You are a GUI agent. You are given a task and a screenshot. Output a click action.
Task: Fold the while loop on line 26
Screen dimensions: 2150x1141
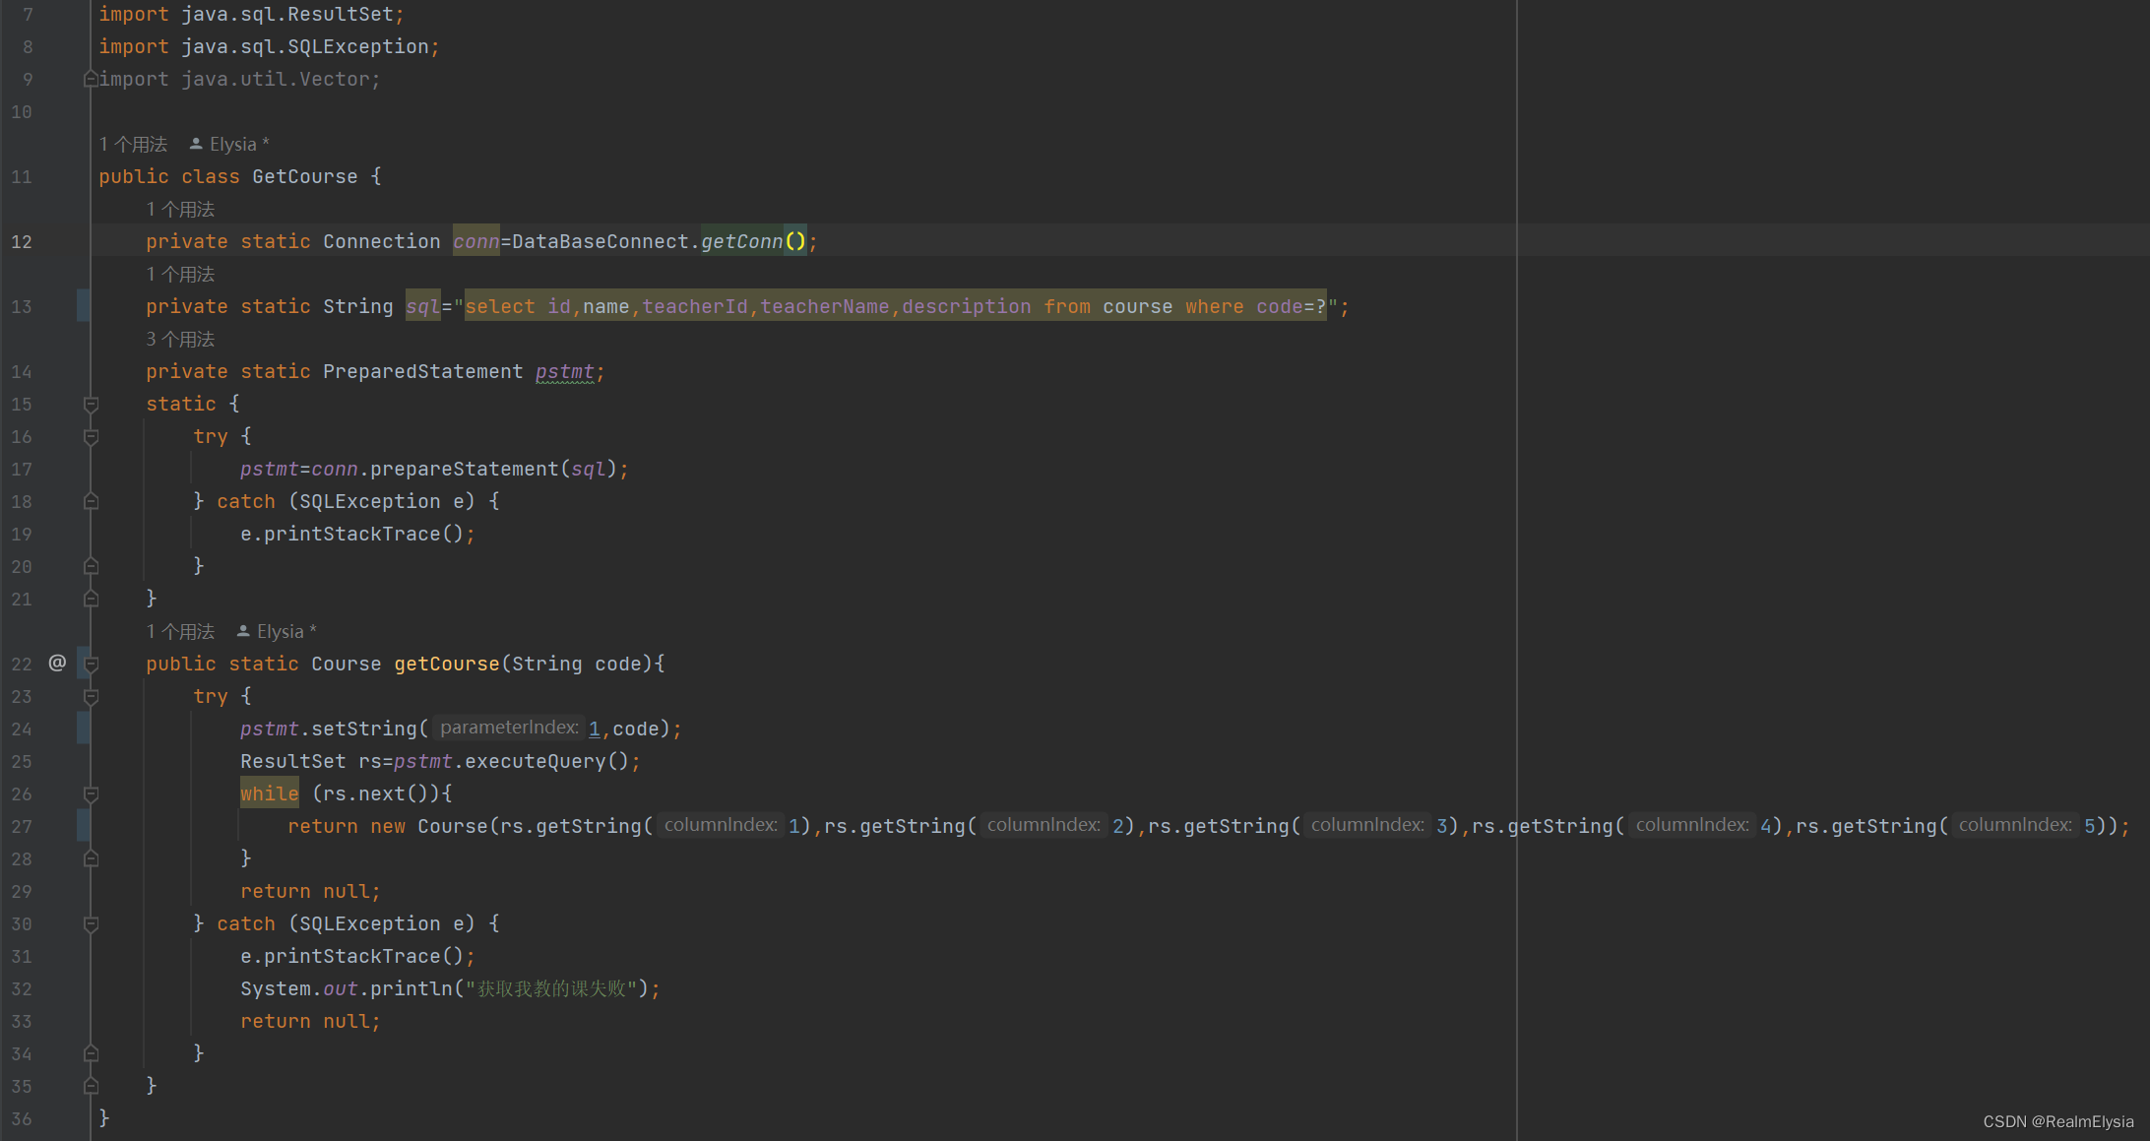pyautogui.click(x=91, y=793)
